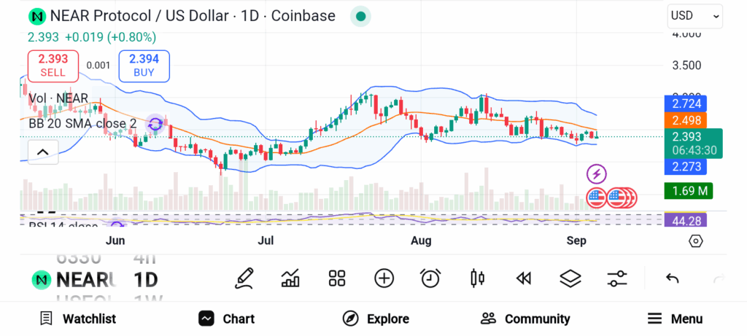Open the four-squares layout icon

(337, 278)
